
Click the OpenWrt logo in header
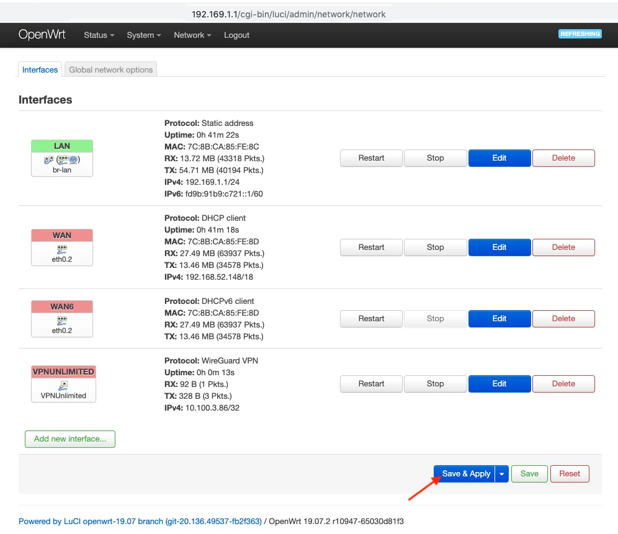point(42,35)
